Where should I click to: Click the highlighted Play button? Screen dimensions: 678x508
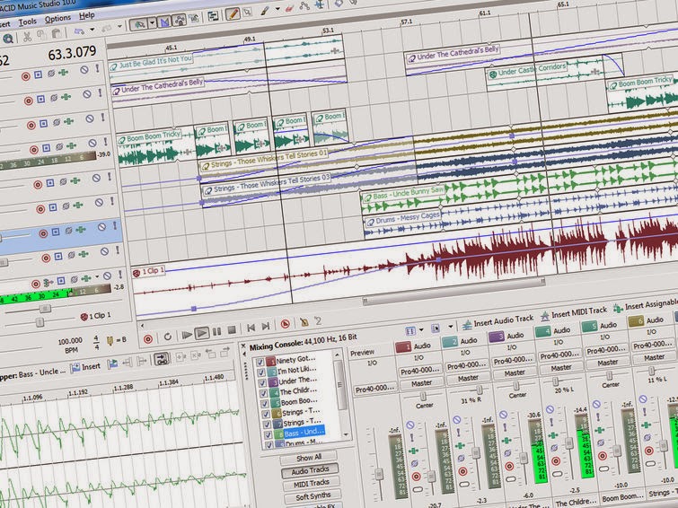click(x=201, y=333)
